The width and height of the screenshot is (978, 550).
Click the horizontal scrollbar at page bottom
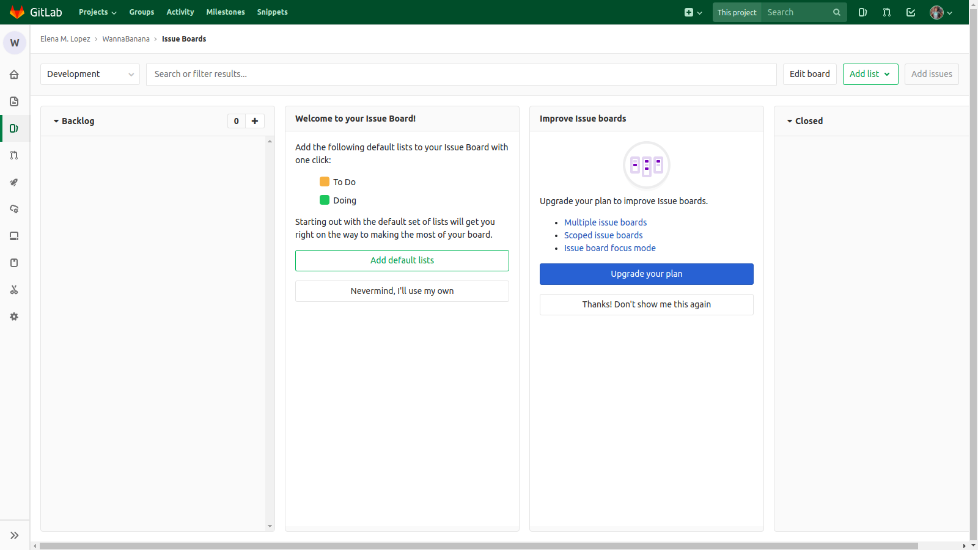(479, 546)
